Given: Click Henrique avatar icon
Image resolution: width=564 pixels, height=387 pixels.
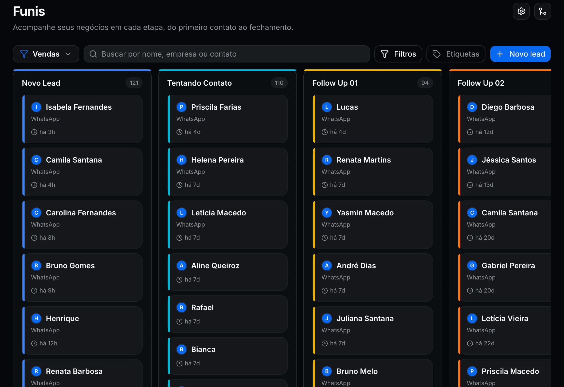Looking at the screenshot, I should point(36,318).
